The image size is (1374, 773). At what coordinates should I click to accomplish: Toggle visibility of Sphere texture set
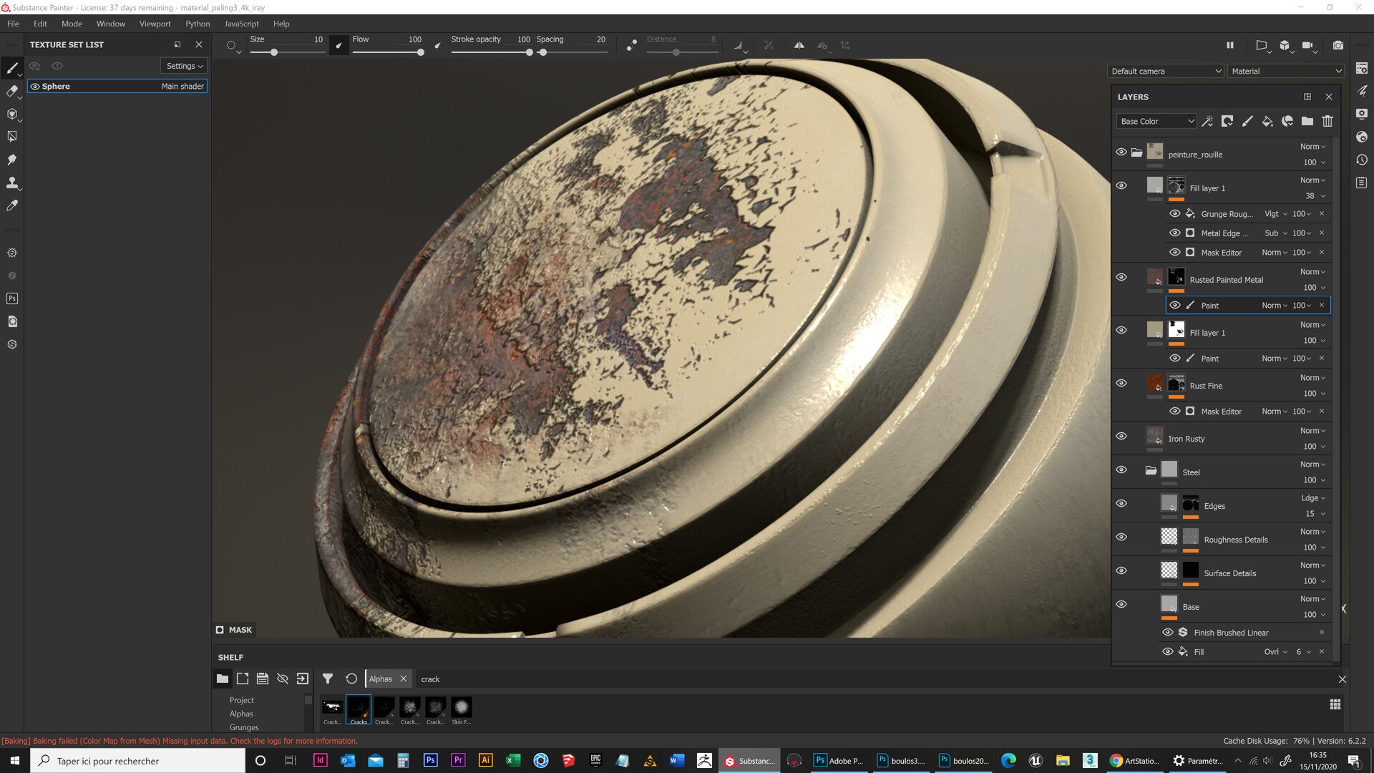point(34,86)
